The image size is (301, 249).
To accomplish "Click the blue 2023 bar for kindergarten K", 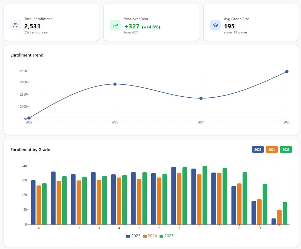I will [33, 203].
